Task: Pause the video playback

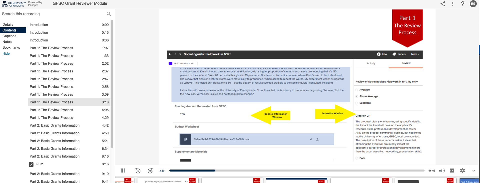Action: pos(123,171)
